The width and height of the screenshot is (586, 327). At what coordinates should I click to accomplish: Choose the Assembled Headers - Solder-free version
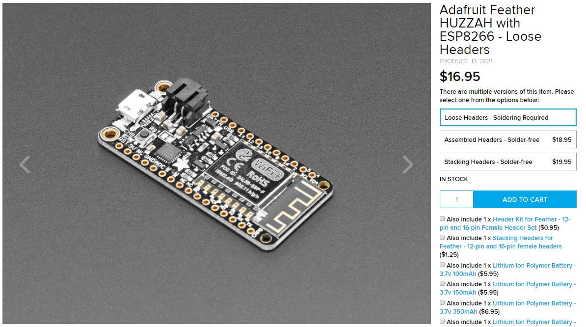click(x=508, y=140)
